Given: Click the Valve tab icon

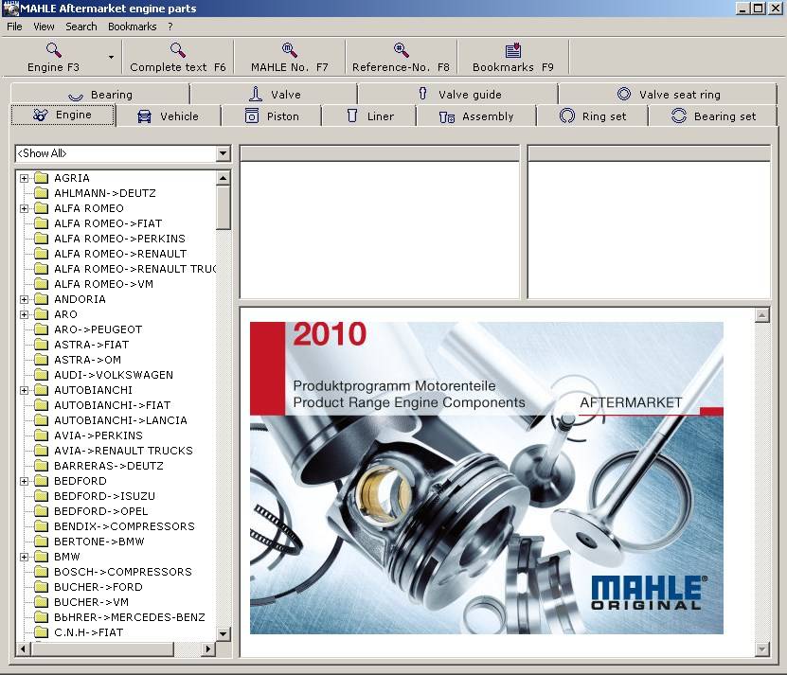Looking at the screenshot, I should pos(256,94).
